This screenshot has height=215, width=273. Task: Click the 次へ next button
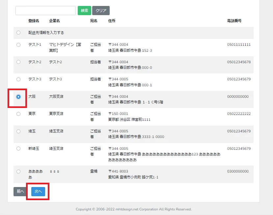point(38,191)
